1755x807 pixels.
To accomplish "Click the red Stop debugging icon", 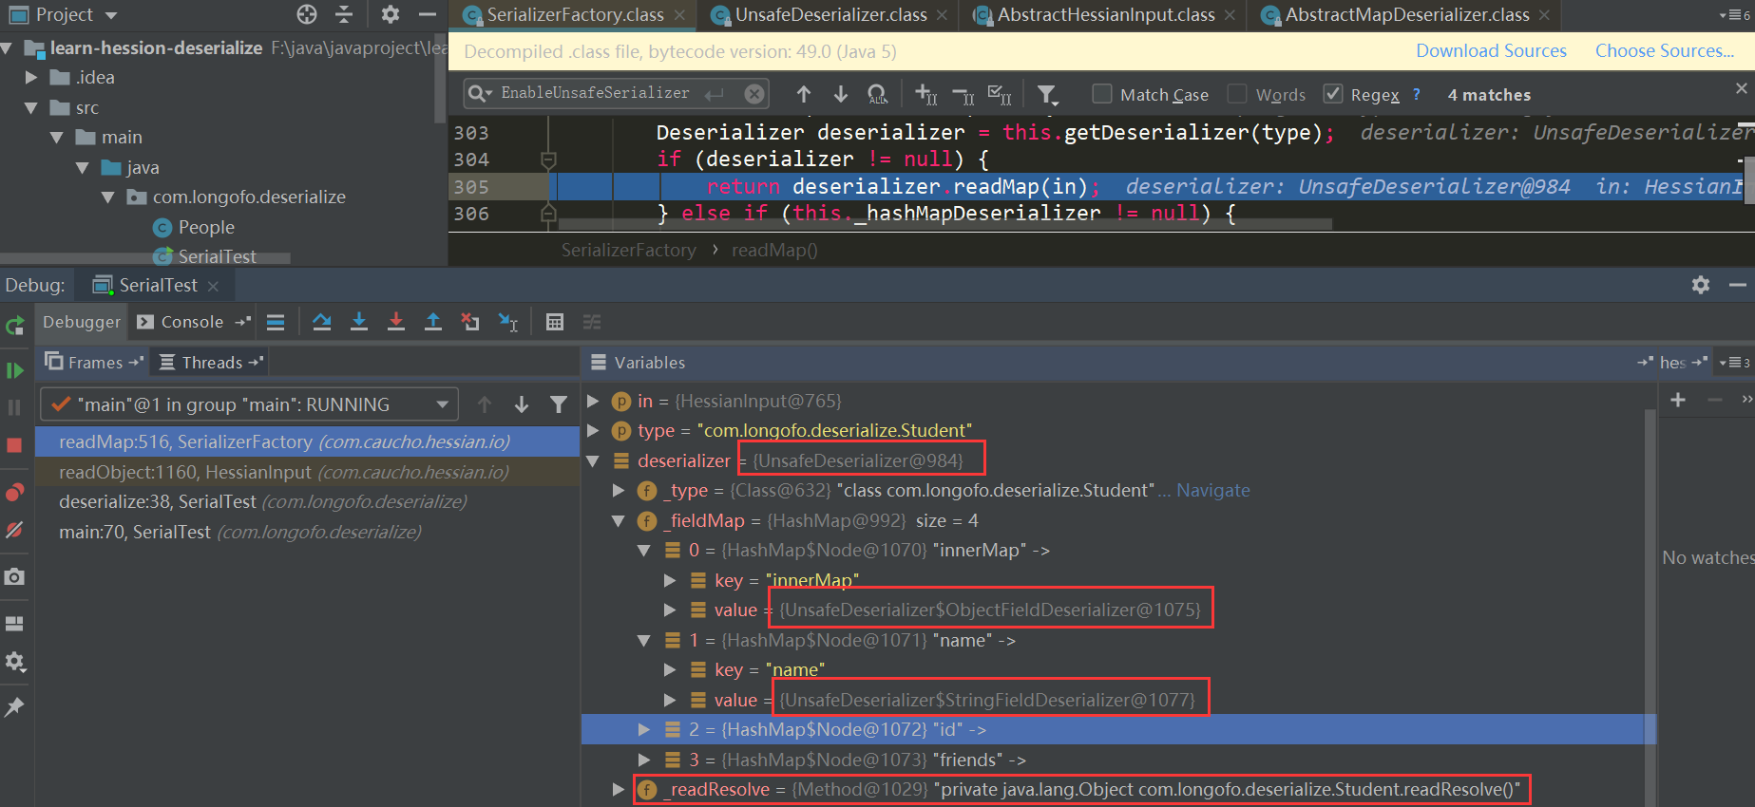I will pos(14,445).
